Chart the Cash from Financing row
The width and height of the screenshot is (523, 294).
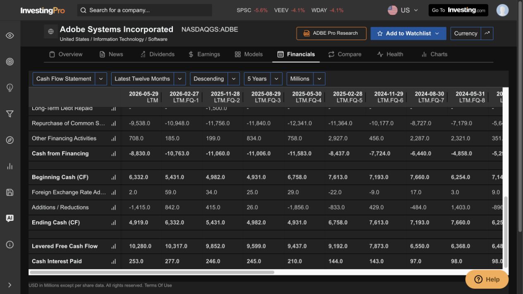pyautogui.click(x=113, y=154)
